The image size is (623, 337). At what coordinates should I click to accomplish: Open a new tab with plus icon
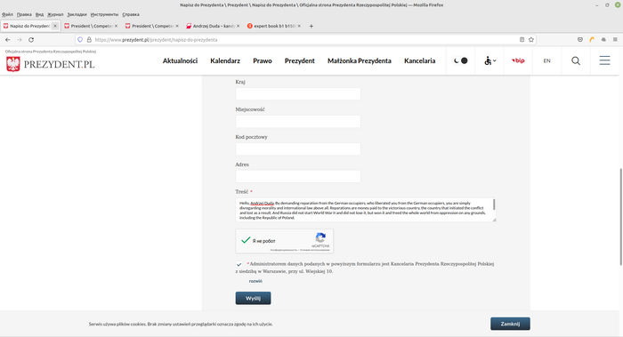point(311,26)
